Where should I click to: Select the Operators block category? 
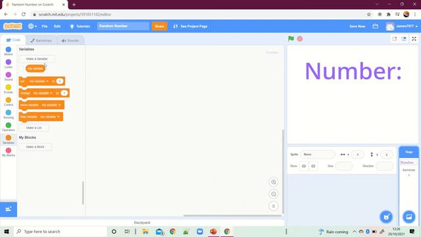9,127
